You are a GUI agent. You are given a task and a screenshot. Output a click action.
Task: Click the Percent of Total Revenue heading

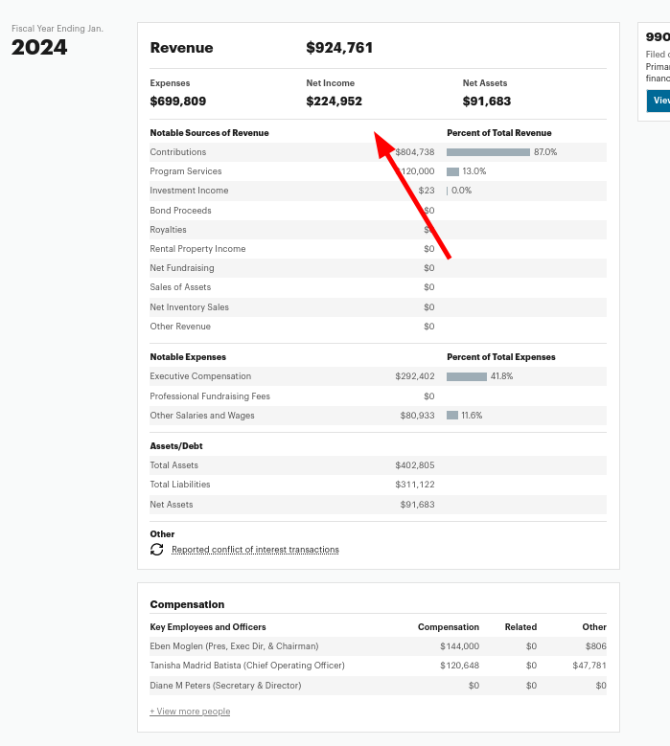click(499, 133)
